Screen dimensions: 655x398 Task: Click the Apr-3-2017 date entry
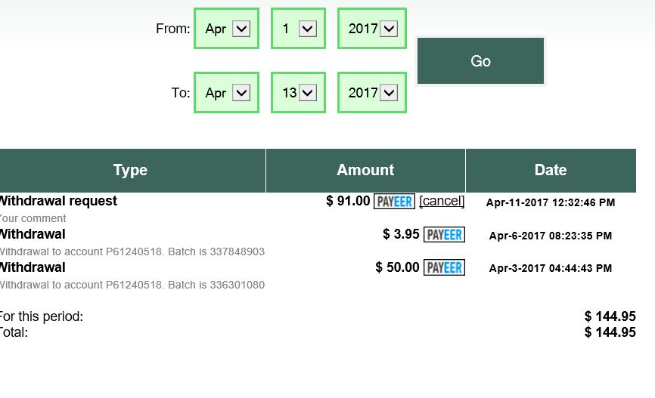point(551,268)
